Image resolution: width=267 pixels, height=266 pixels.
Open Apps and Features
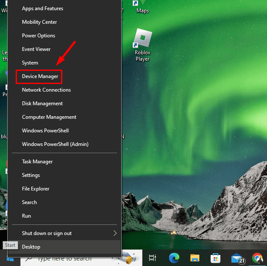coord(64,8)
